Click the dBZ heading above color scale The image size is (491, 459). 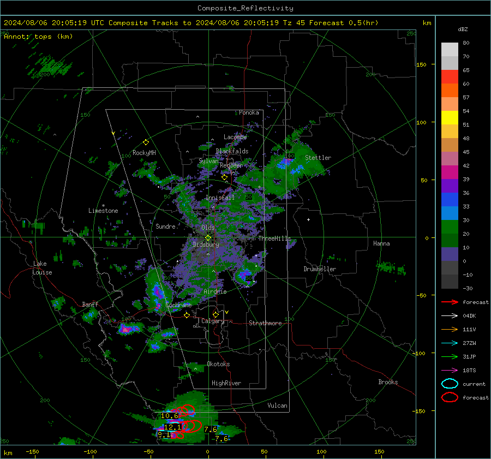(x=463, y=29)
